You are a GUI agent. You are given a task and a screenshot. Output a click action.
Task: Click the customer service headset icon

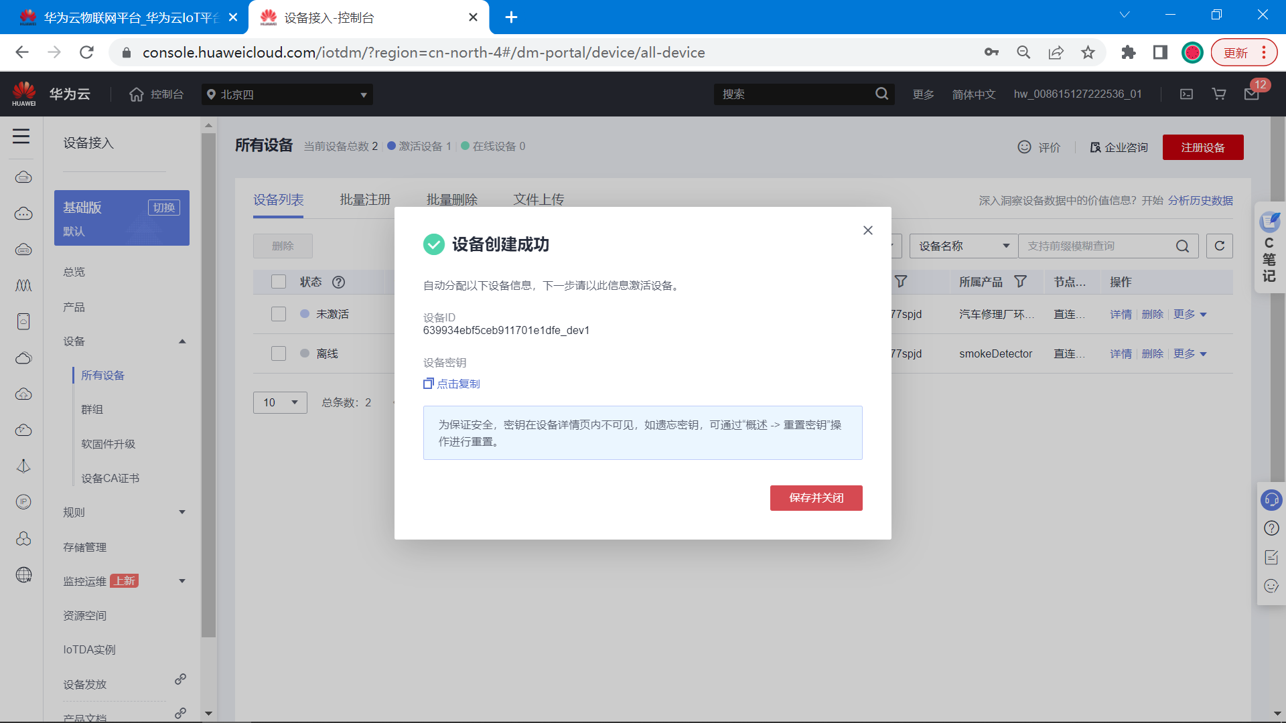pyautogui.click(x=1271, y=499)
